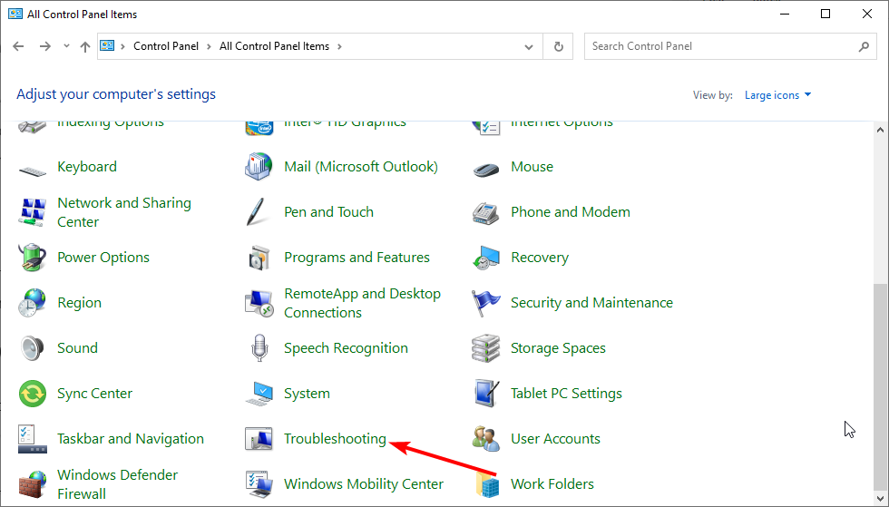Open the Sound speaker icon
Image resolution: width=889 pixels, height=507 pixels.
[33, 348]
